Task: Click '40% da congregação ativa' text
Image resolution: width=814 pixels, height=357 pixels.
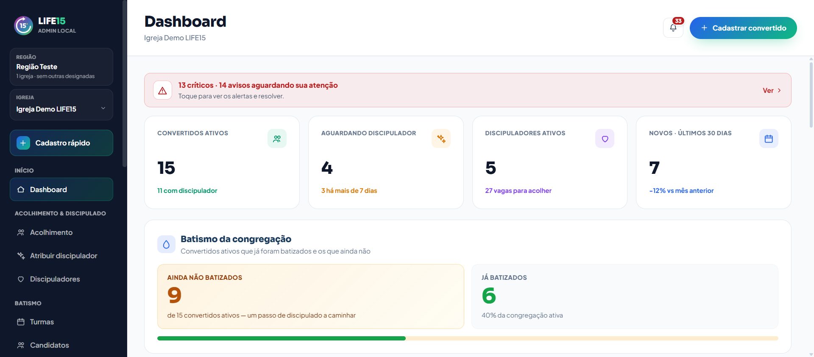Action: click(x=522, y=315)
